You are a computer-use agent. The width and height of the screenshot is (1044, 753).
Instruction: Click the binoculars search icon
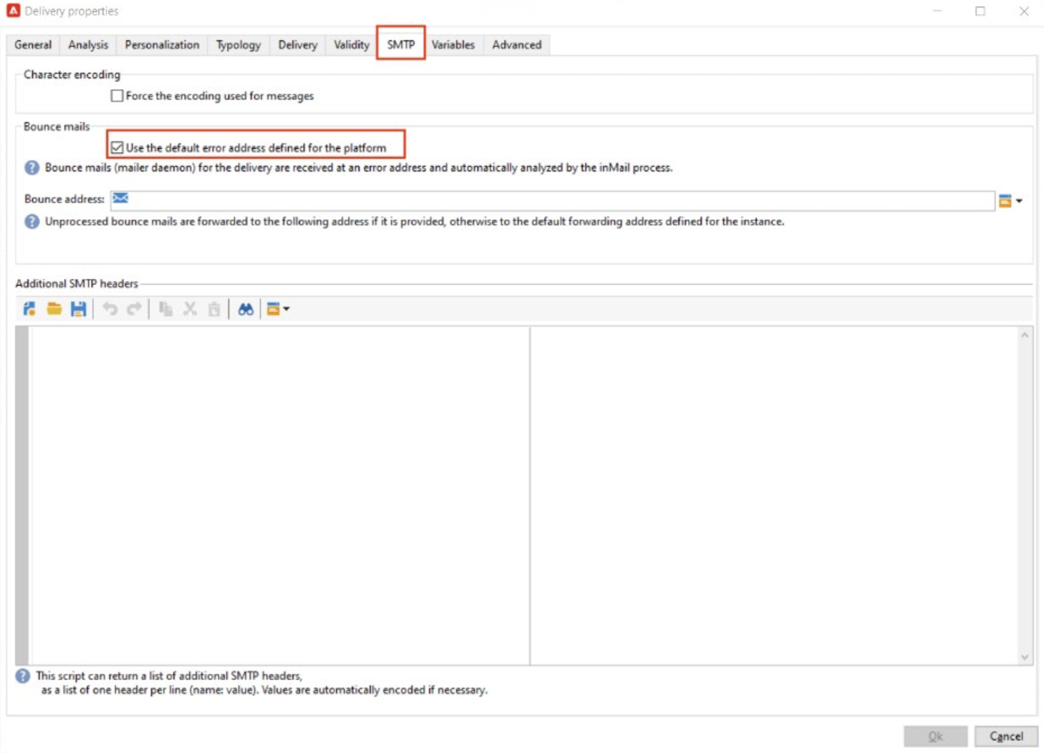(x=245, y=309)
